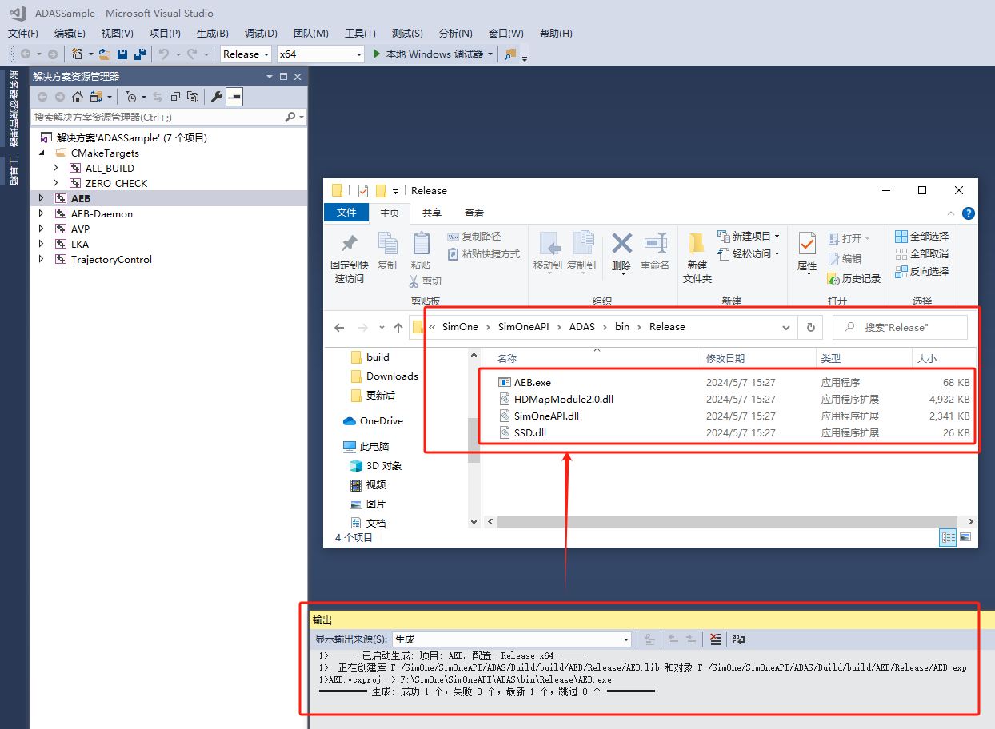Switch to details view in Explorer
Image resolution: width=995 pixels, height=729 pixels.
point(948,537)
